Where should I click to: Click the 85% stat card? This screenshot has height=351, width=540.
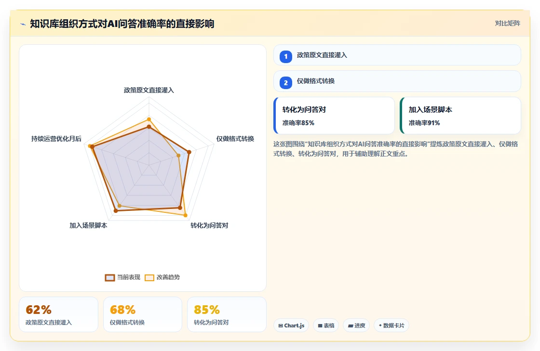pyautogui.click(x=227, y=314)
